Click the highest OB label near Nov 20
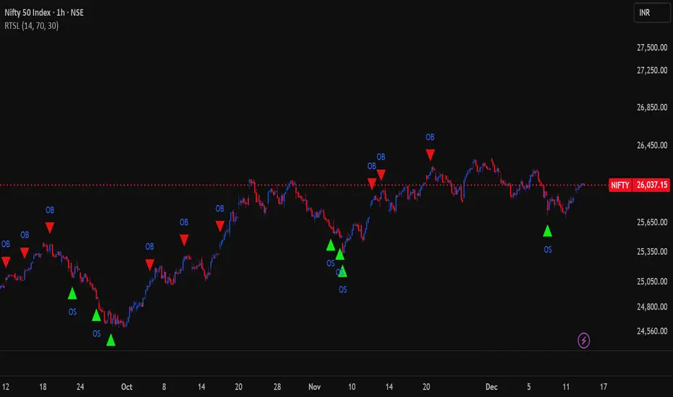Viewport: 673px width, 397px height. [430, 137]
